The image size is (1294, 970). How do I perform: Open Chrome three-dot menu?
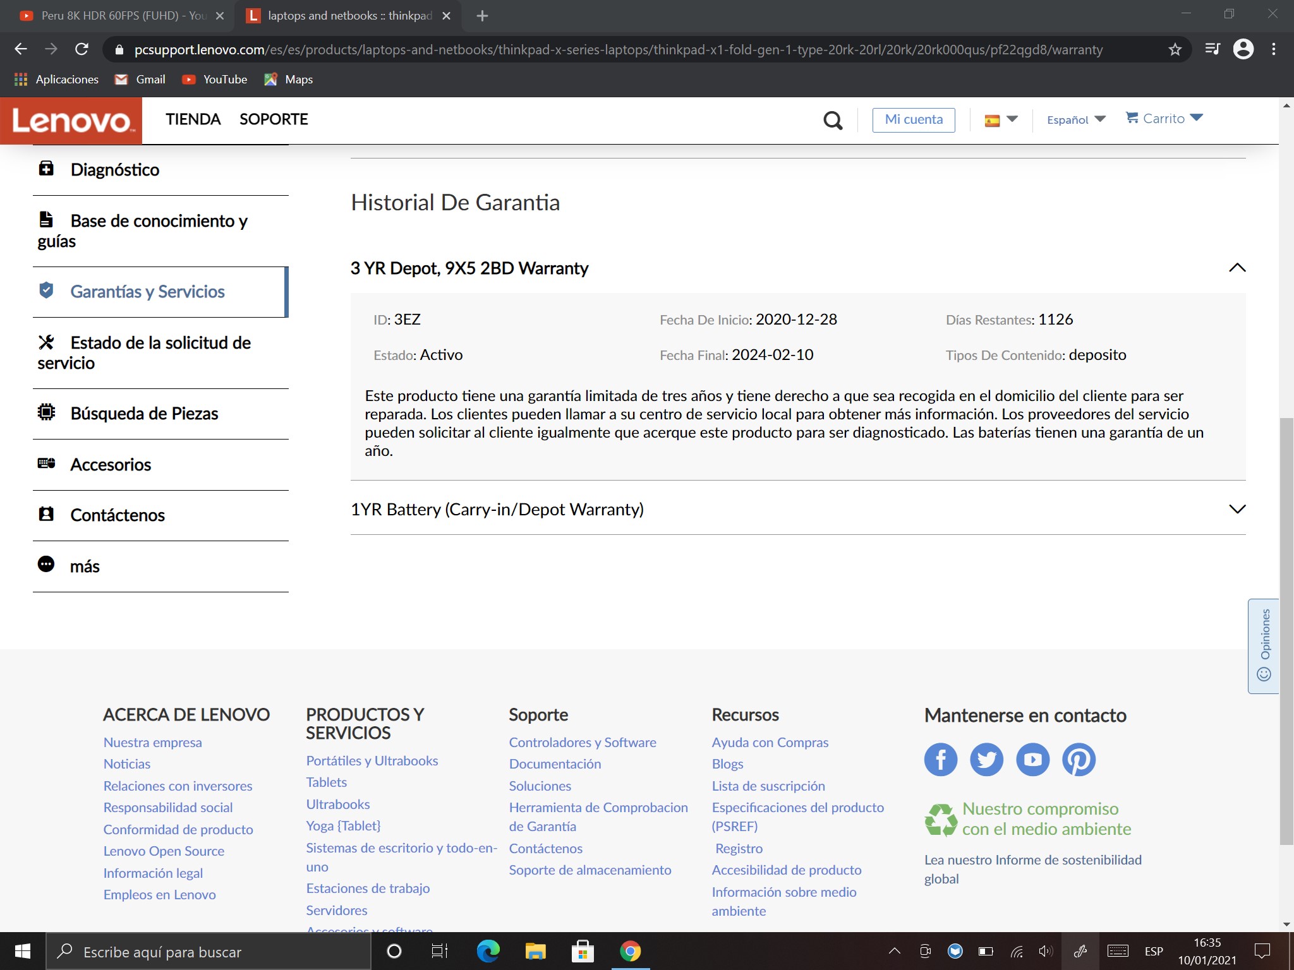[1274, 49]
